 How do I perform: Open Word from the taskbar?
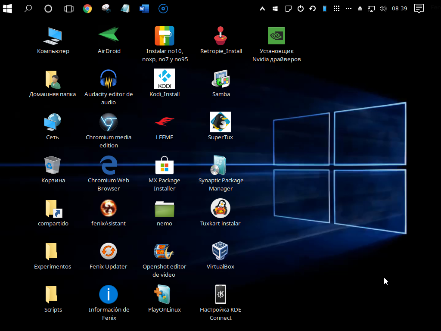(x=144, y=9)
